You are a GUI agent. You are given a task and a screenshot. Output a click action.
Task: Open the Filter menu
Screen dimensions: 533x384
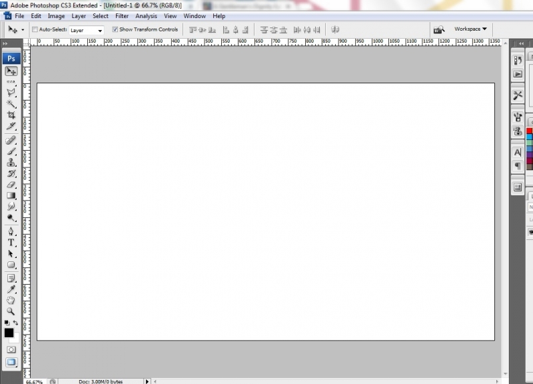(122, 15)
